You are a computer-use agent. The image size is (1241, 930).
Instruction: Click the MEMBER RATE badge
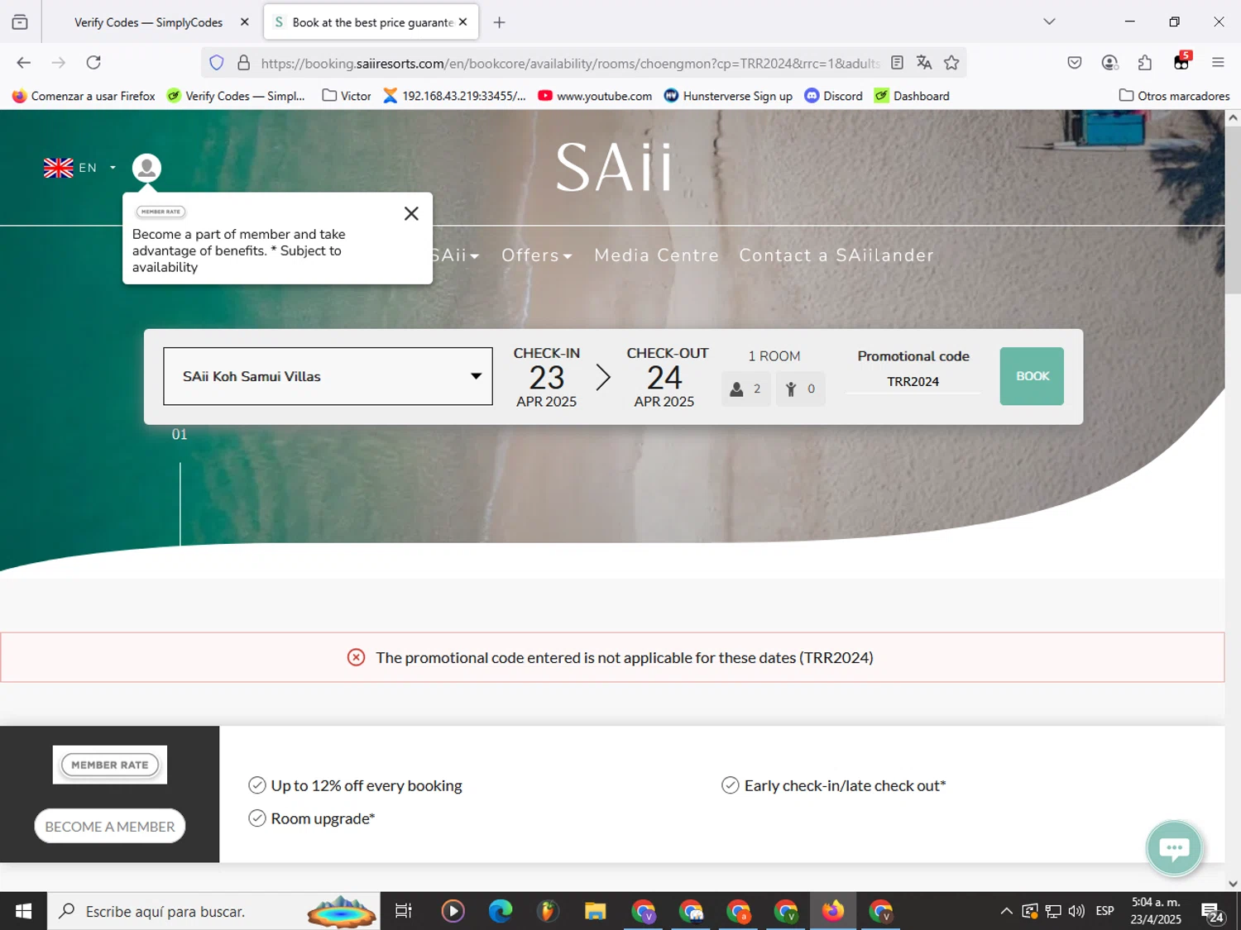[110, 765]
